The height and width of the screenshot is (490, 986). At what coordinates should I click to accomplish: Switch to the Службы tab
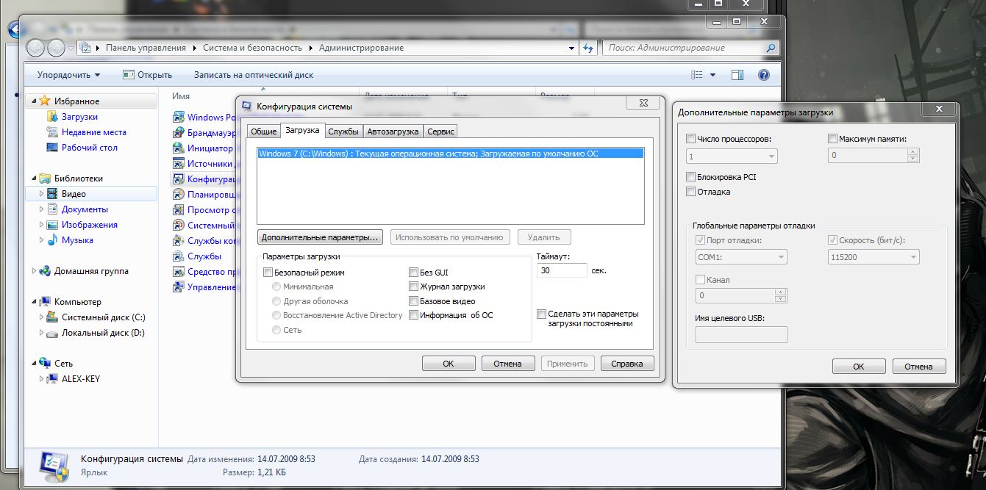pos(343,131)
